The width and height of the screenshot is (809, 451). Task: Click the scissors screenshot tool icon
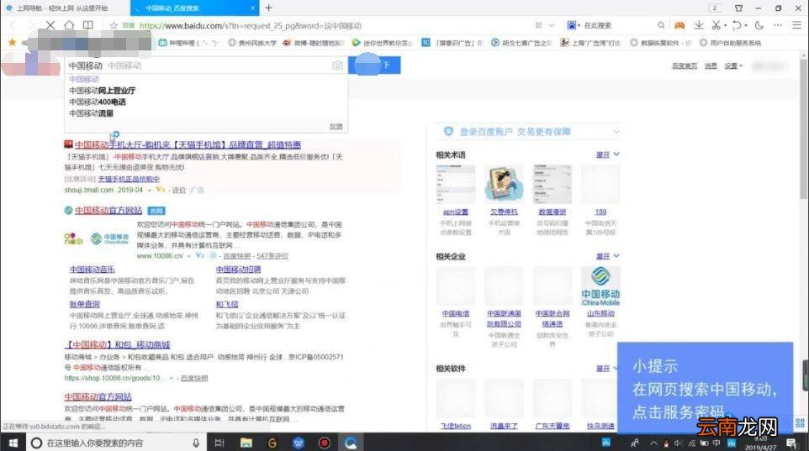pos(716,25)
